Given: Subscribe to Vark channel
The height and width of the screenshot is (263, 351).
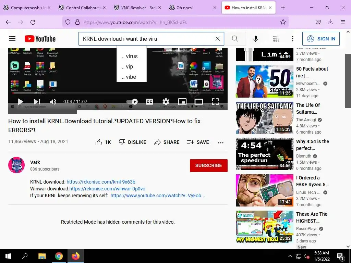Looking at the screenshot, I should click(x=209, y=165).
